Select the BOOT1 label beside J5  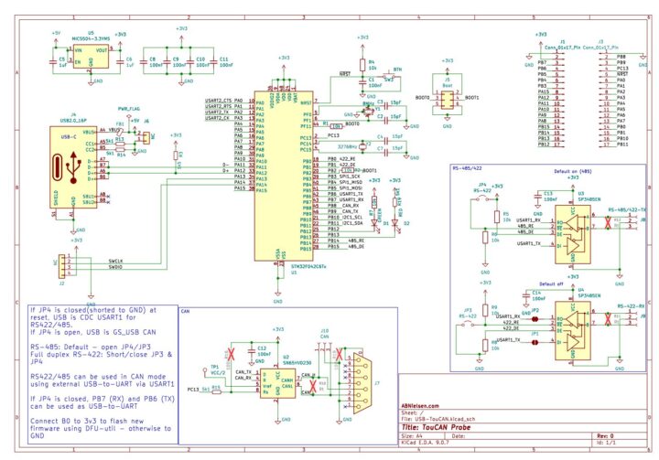tap(472, 98)
